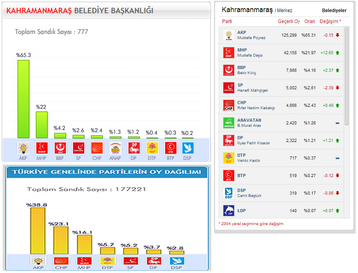The width and height of the screenshot is (358, 273).
Task: Click CHP icon under Kahramanmaraş bar chart
Action: pos(97,148)
